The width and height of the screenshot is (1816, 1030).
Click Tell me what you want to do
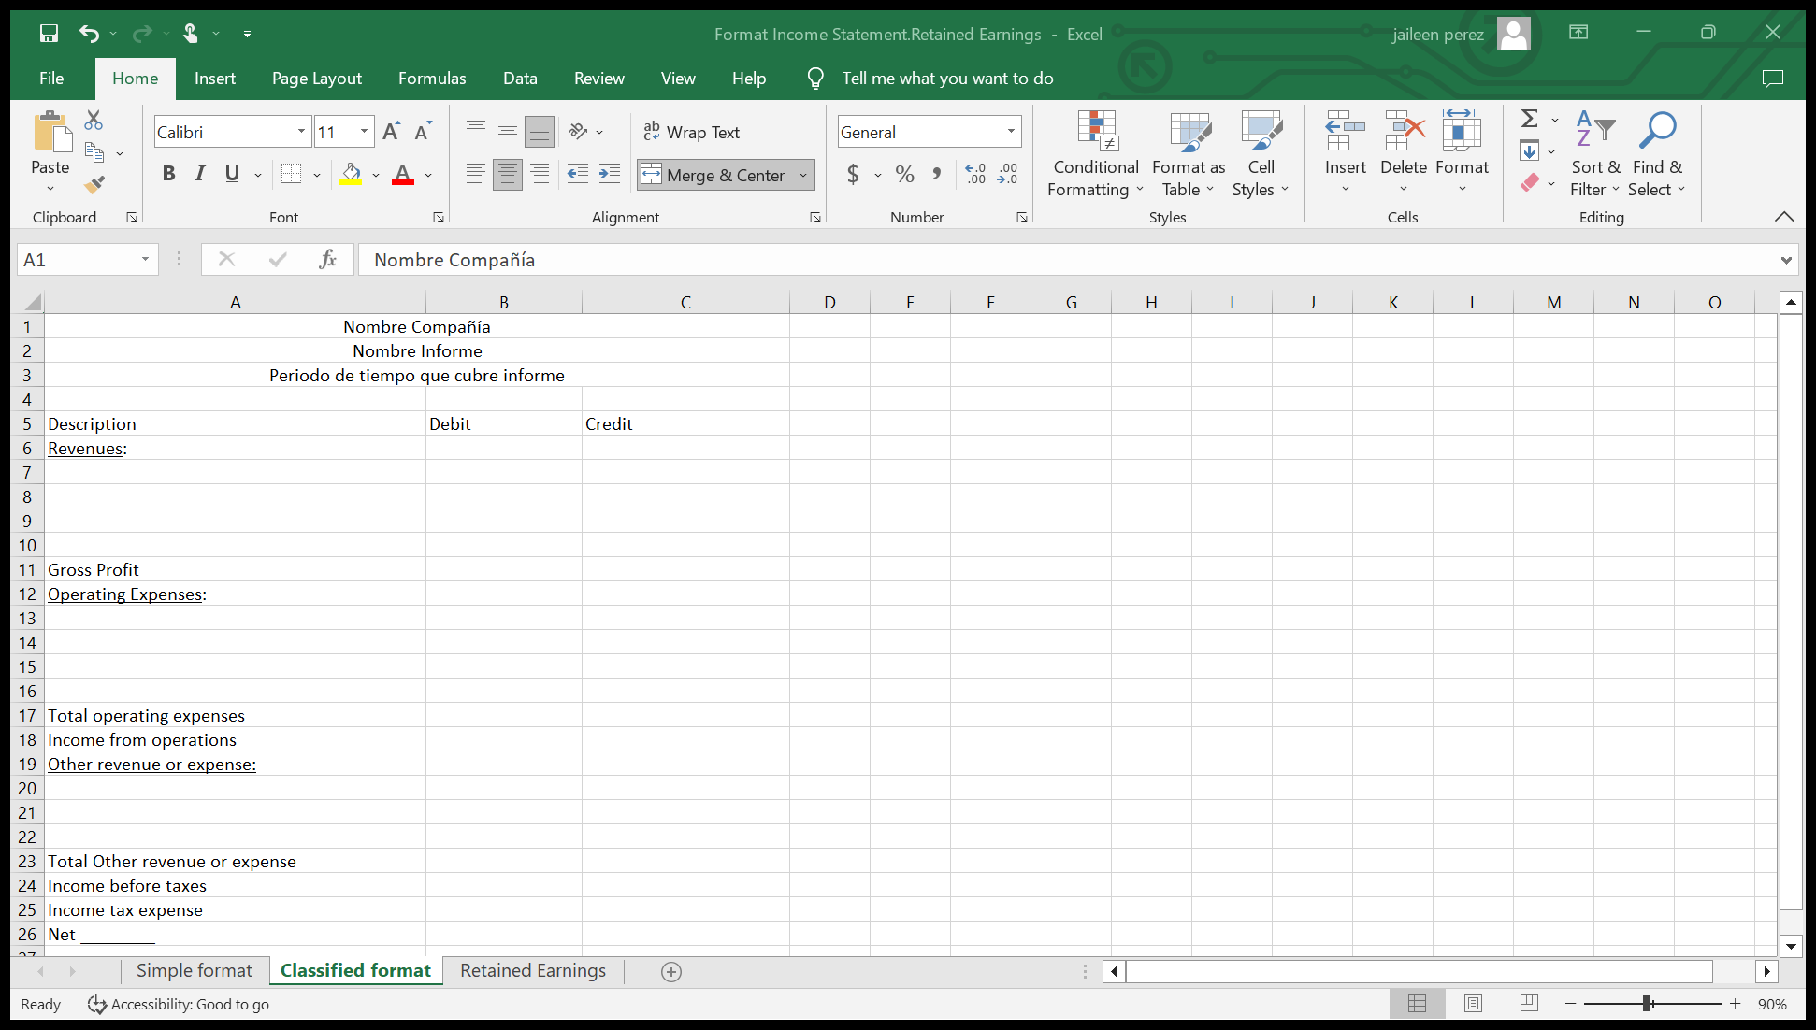(946, 79)
